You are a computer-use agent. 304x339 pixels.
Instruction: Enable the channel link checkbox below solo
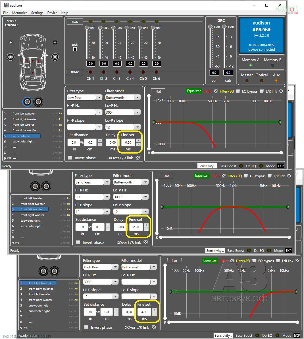(75, 49)
